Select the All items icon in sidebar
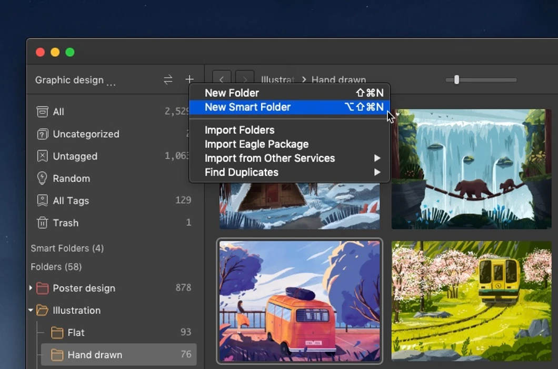Screen dimensions: 558x369 point(43,112)
